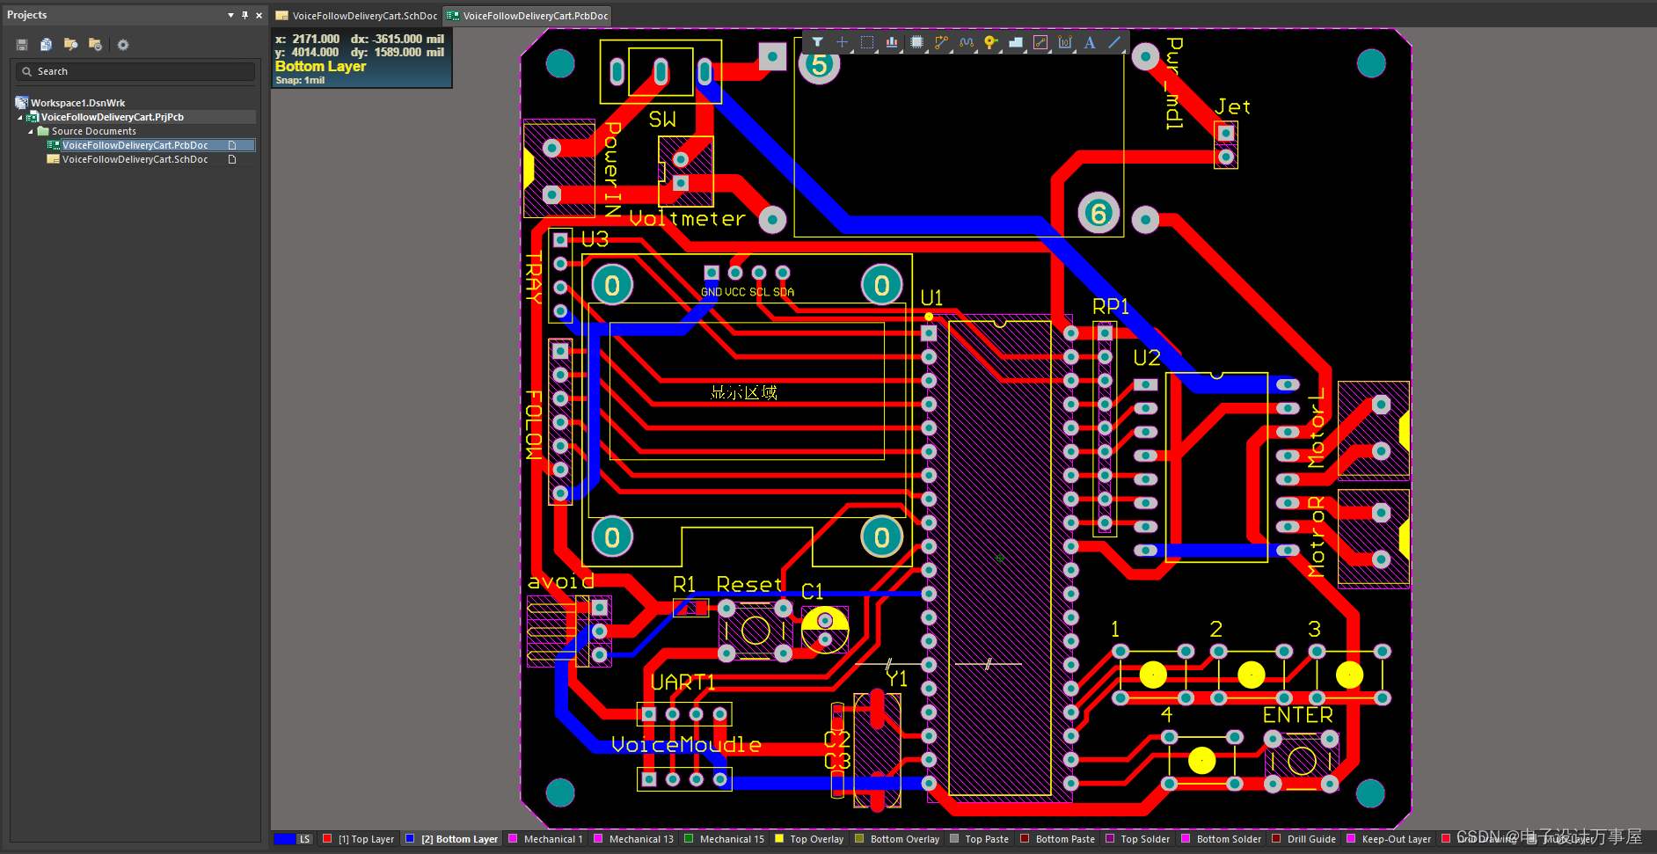
Task: Select the Bottom Overlay layer tab
Action: (x=896, y=839)
